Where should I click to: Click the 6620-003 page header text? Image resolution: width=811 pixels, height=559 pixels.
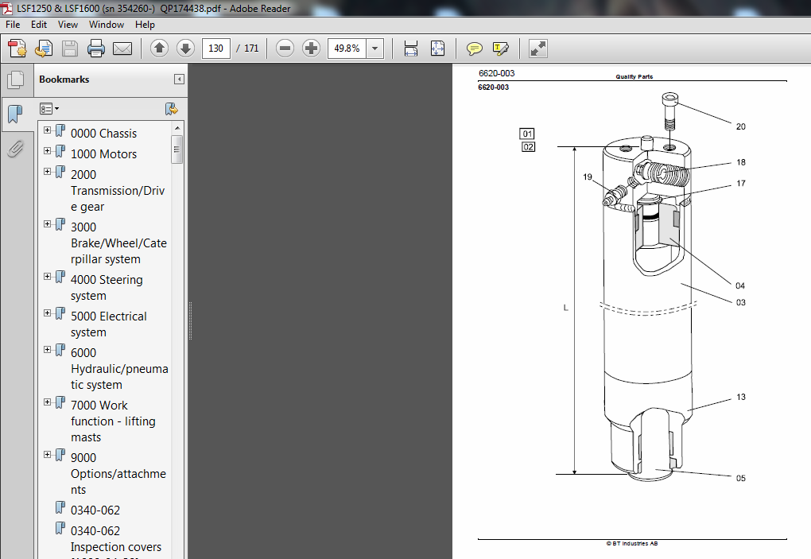(x=496, y=73)
